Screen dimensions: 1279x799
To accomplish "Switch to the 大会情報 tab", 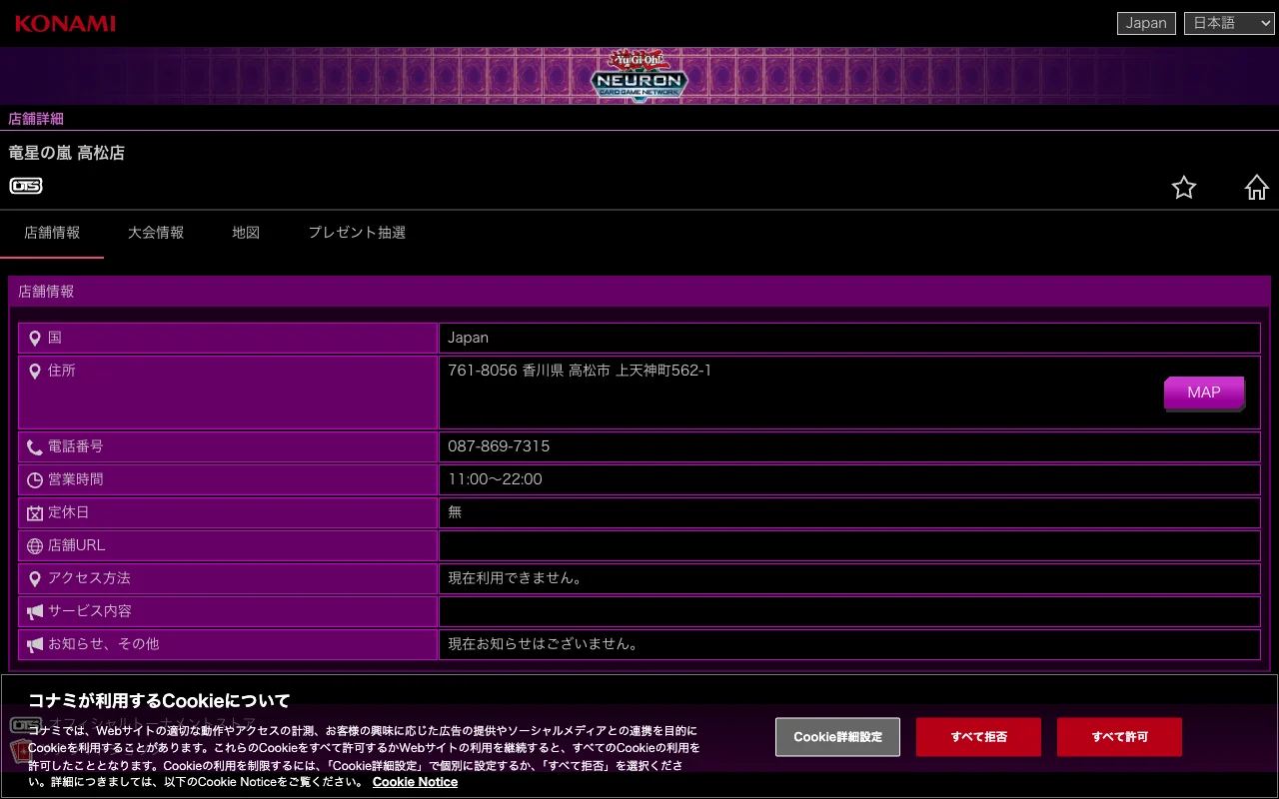I will (156, 233).
